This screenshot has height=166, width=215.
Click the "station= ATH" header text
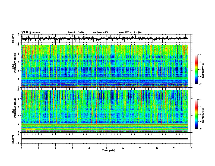[x=101, y=33]
